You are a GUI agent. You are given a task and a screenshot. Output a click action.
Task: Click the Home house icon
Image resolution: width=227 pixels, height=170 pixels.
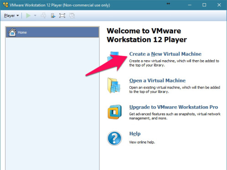point(12,32)
